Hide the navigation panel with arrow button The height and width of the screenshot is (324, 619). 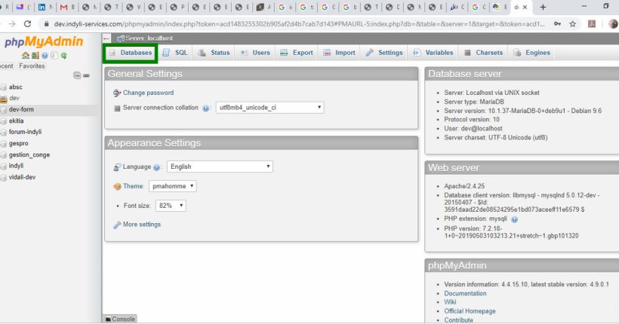(106, 38)
